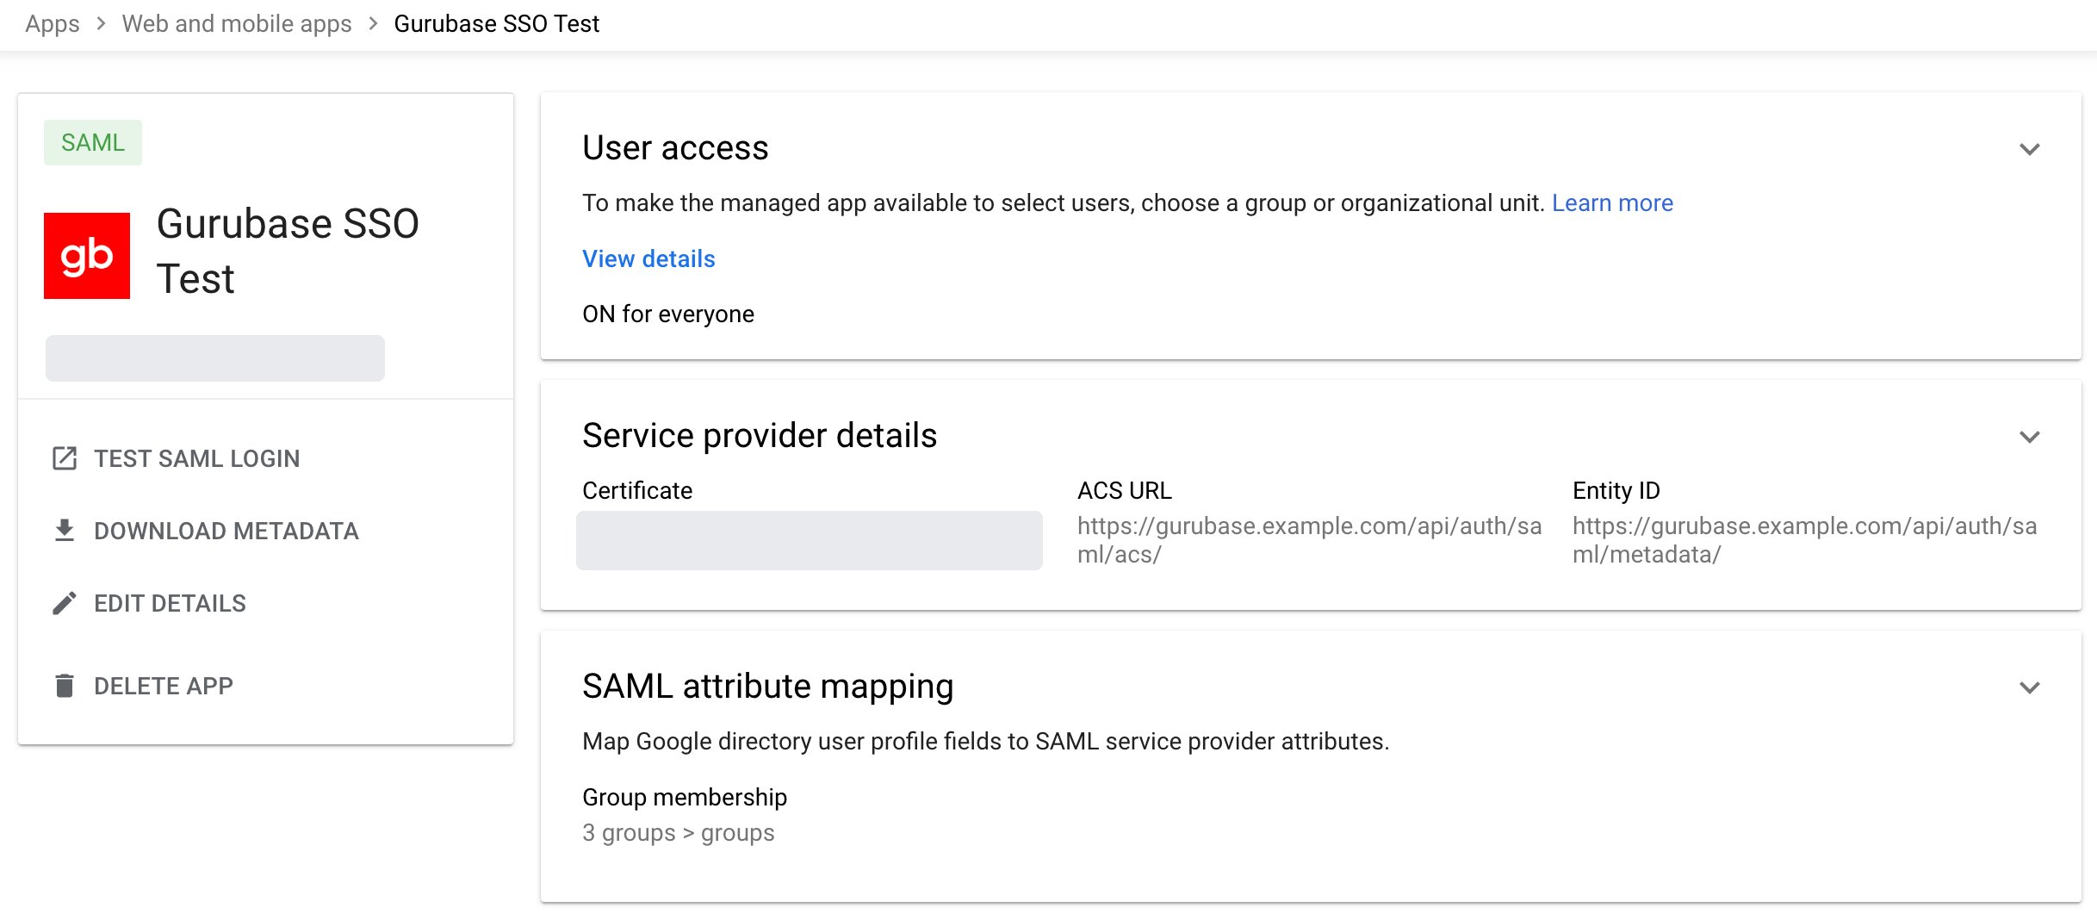Screen dimensions: 2097x914
Task: Open Web and mobile apps breadcrumb
Action: (237, 24)
